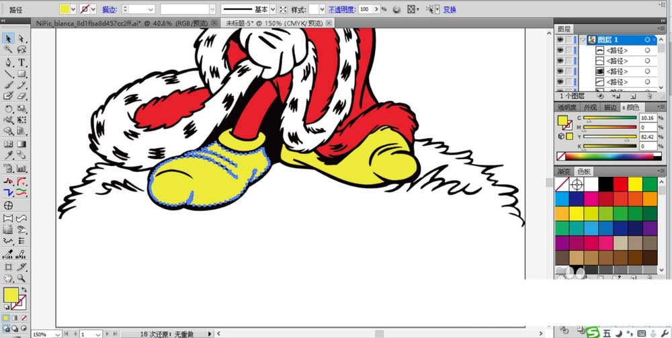Select the Rotate tool
672x338 pixels.
pyautogui.click(x=8, y=109)
